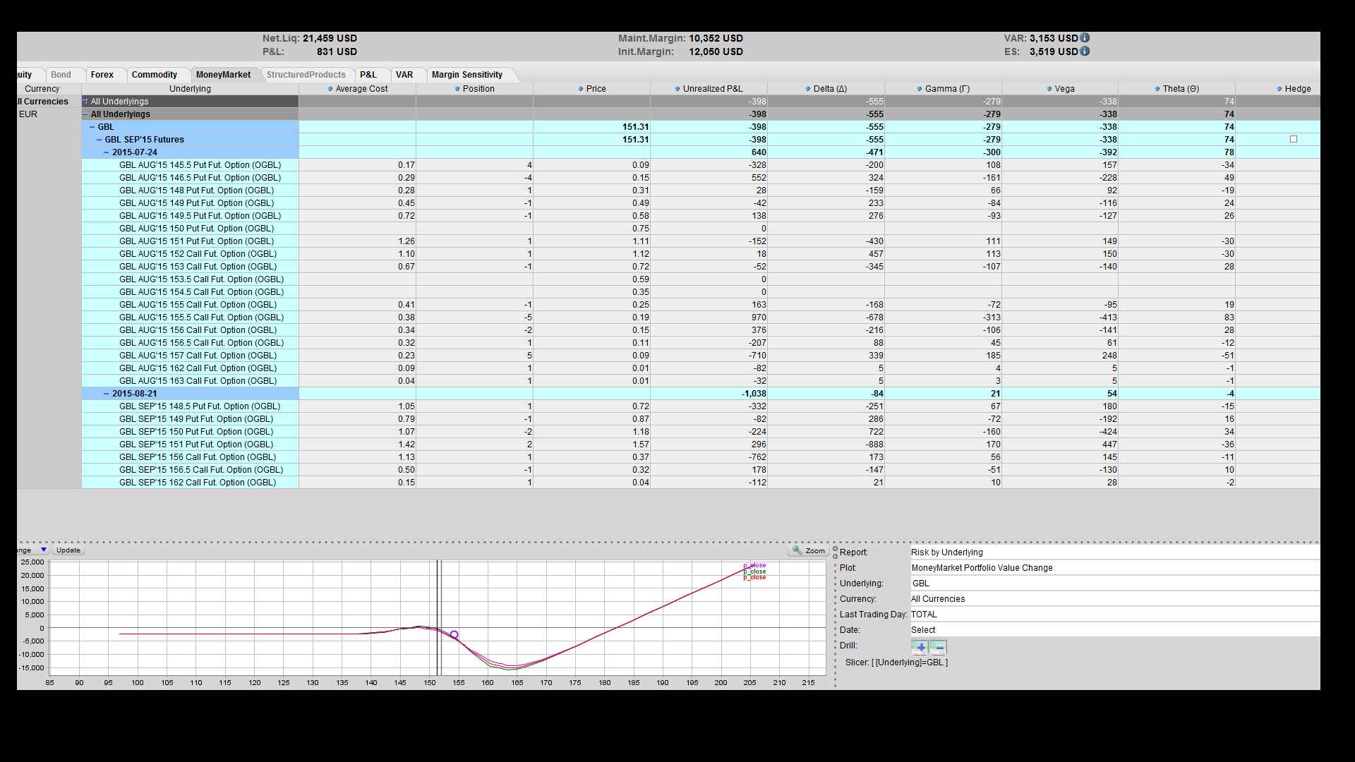Open the Underlying GBL selector field
The image size is (1355, 762).
tap(1115, 583)
